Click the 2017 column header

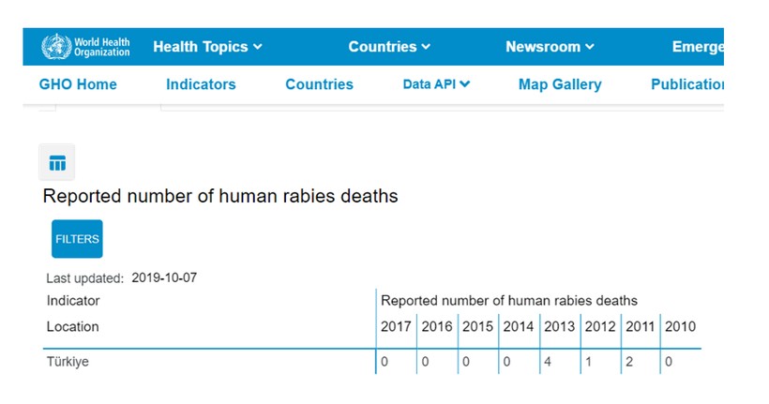click(396, 326)
